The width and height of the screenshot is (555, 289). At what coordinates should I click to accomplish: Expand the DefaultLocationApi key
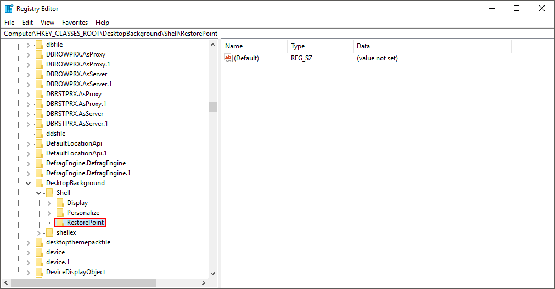(x=29, y=144)
